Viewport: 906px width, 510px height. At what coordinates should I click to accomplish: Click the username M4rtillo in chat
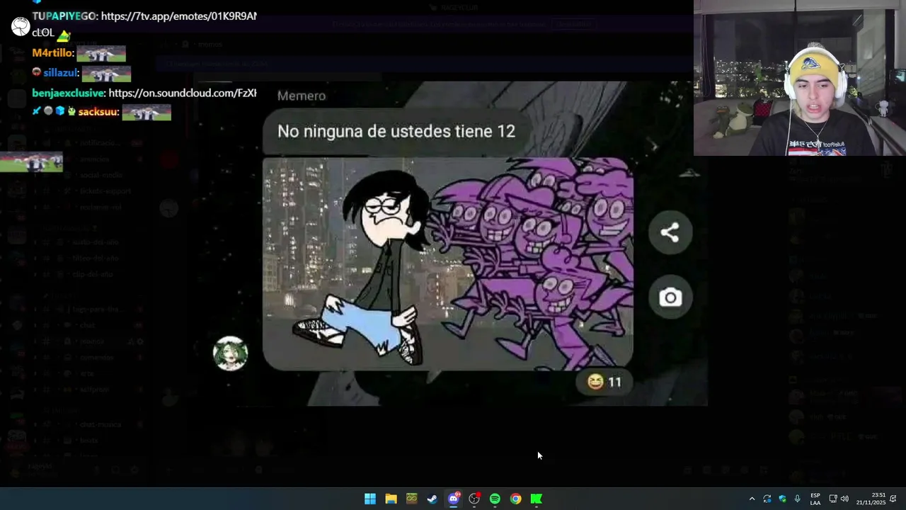pyautogui.click(x=52, y=53)
